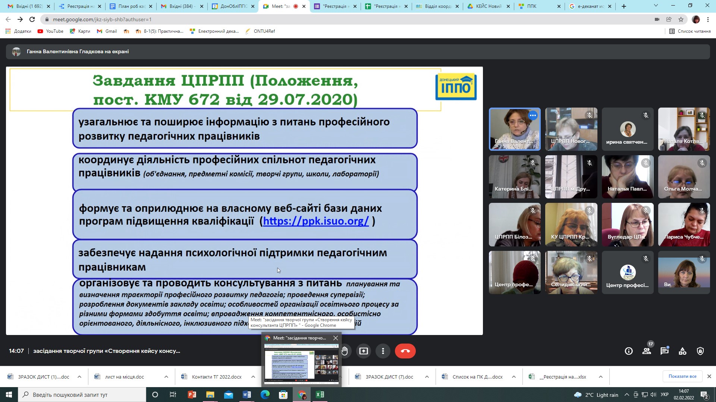Image resolution: width=716 pixels, height=402 pixels.
Task: Close the Вхідні (384) tab
Action: pos(202,6)
